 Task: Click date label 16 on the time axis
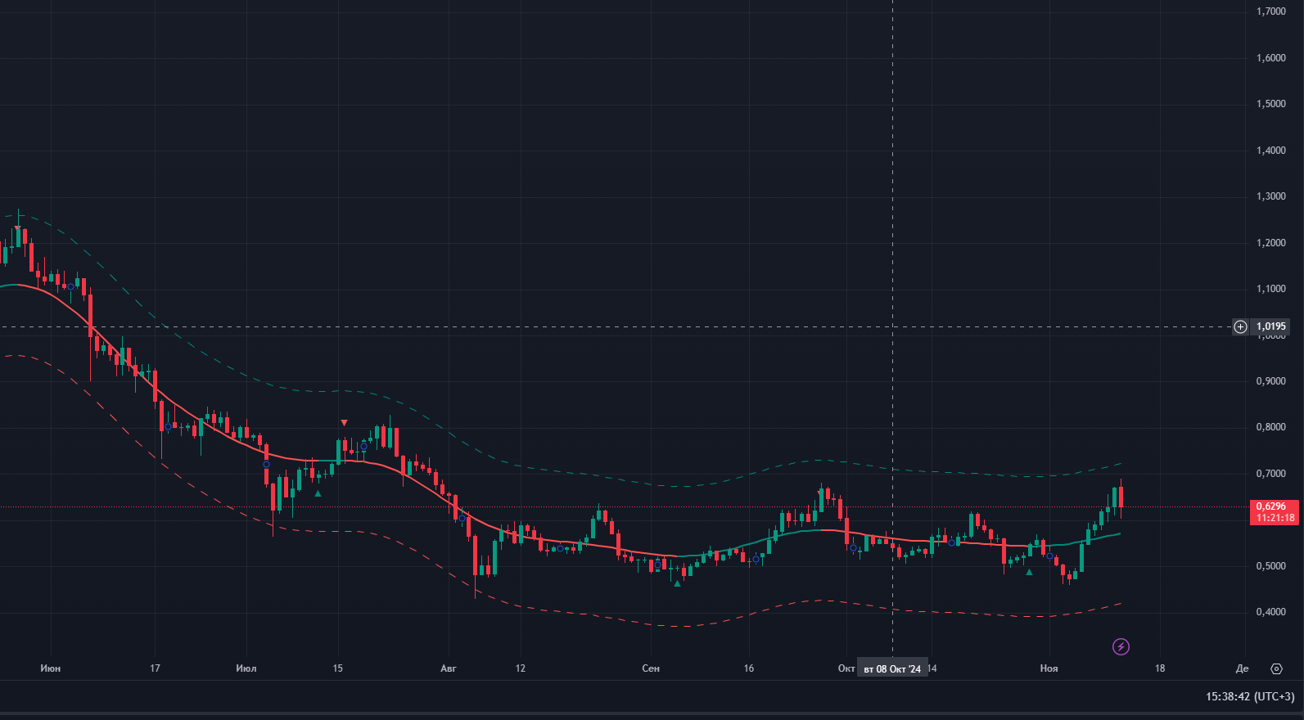(749, 668)
